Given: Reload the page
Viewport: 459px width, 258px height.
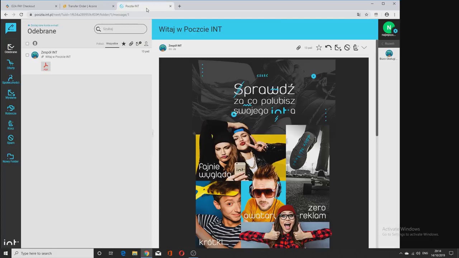Looking at the screenshot, I should point(21,15).
